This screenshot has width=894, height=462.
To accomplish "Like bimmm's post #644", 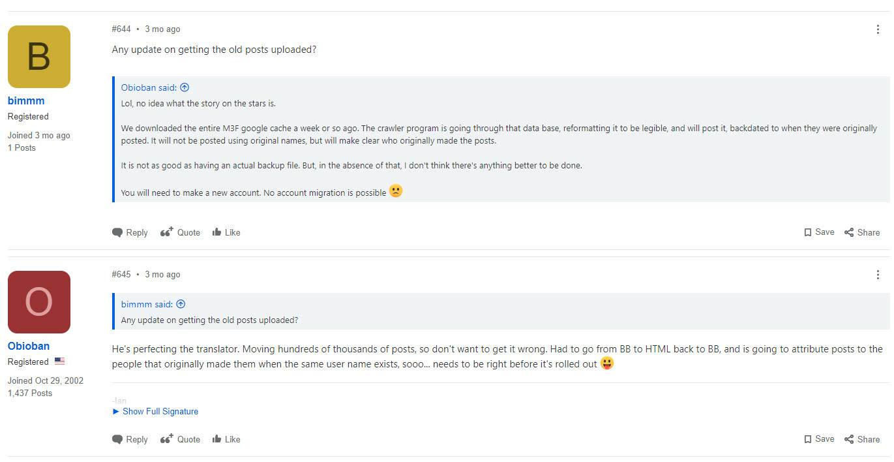I will click(x=226, y=232).
